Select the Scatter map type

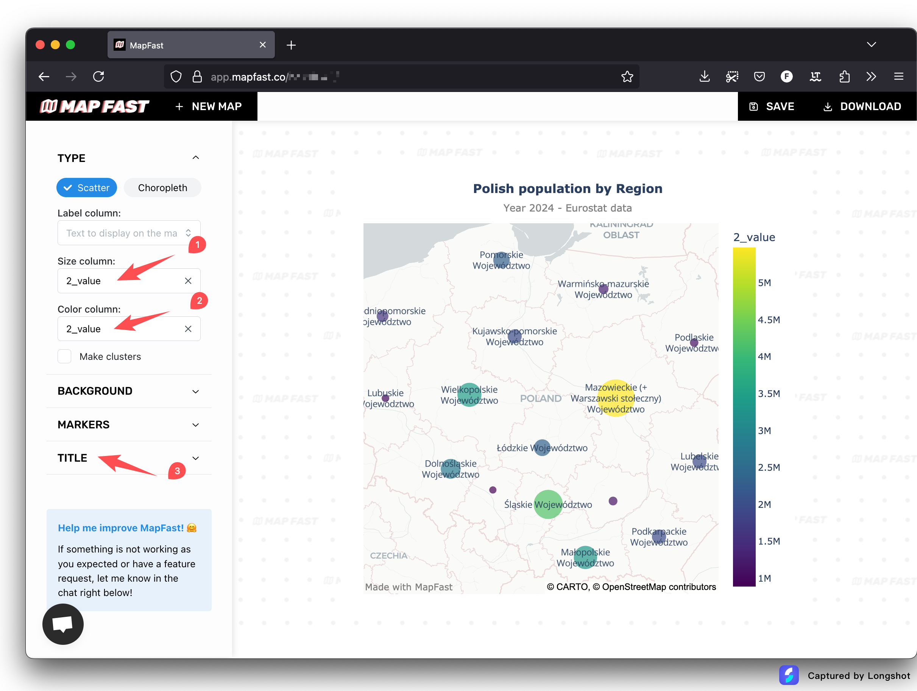(87, 188)
